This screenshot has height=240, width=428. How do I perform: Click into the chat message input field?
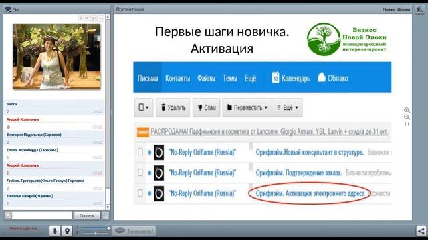[41, 215]
